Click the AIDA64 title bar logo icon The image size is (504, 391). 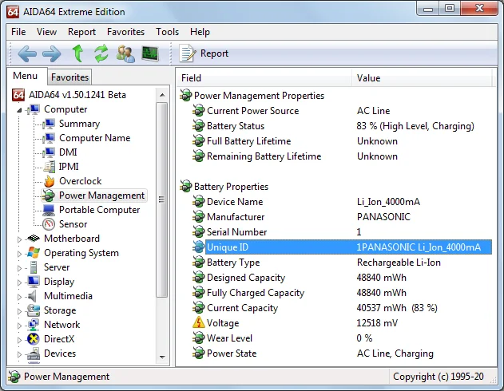(x=13, y=12)
